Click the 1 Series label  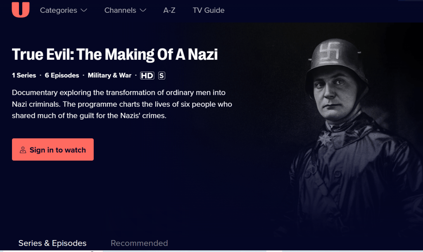click(24, 75)
